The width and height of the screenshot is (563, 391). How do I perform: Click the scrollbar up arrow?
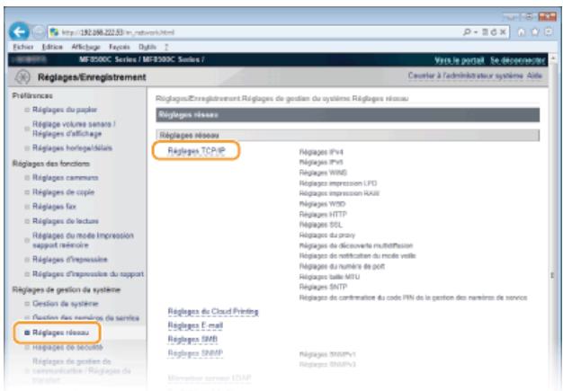553,58
